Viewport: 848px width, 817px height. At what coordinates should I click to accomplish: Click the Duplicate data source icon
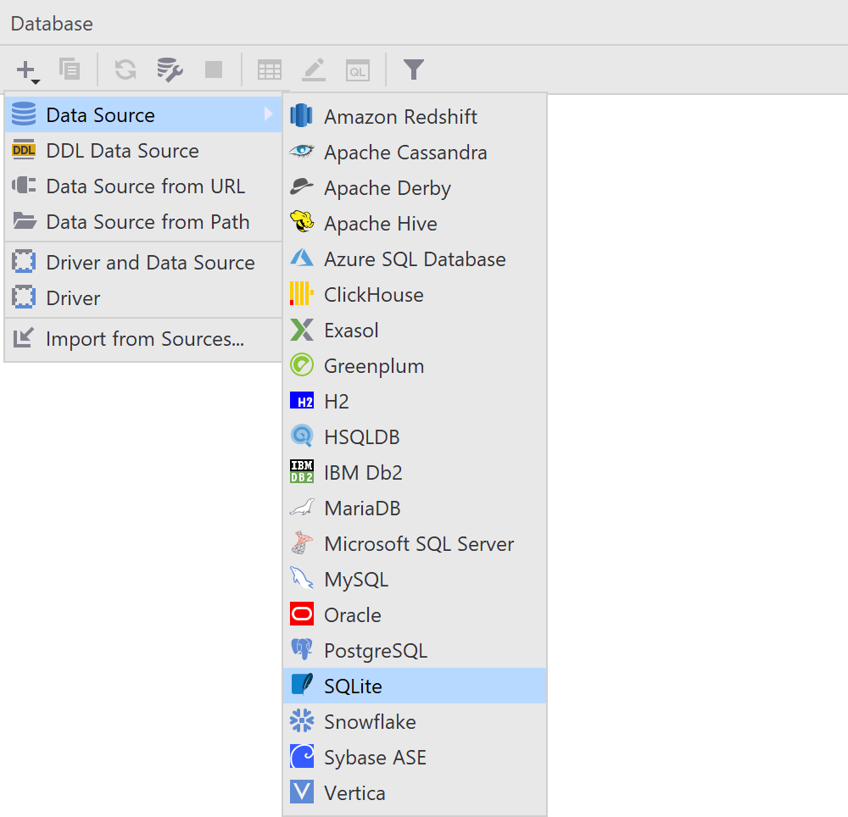coord(70,69)
